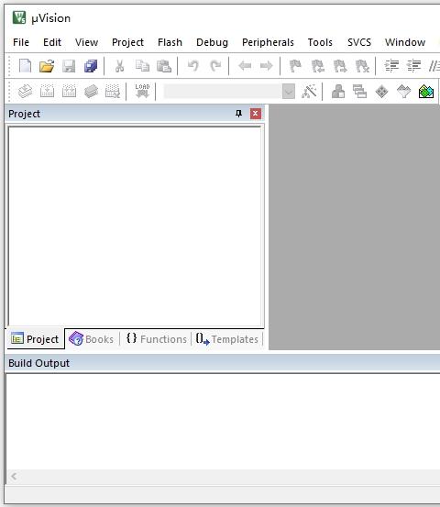
Task: Switch to the Functions tab
Action: tap(157, 339)
